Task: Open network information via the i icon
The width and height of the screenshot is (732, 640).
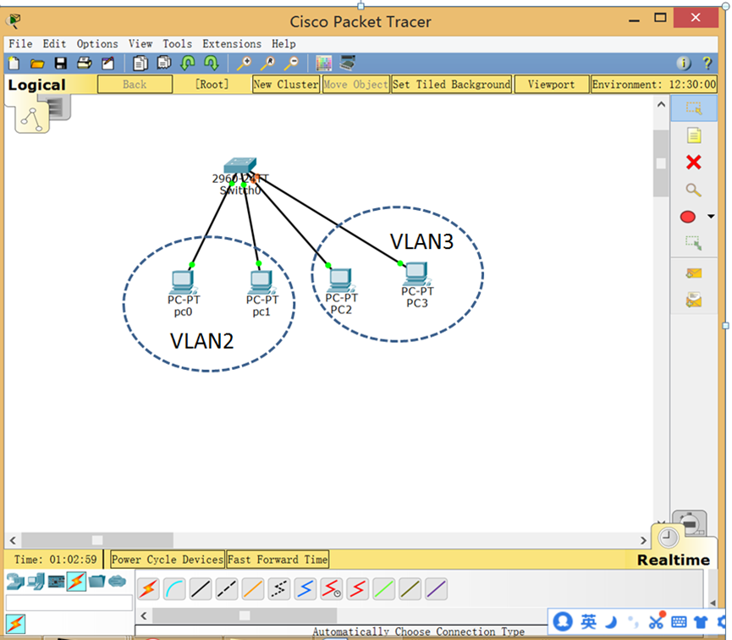Action: coord(684,63)
